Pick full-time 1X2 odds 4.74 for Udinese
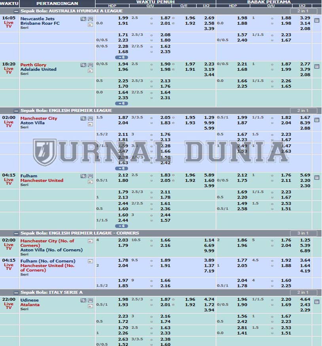The image size is (322, 346). click(209, 299)
